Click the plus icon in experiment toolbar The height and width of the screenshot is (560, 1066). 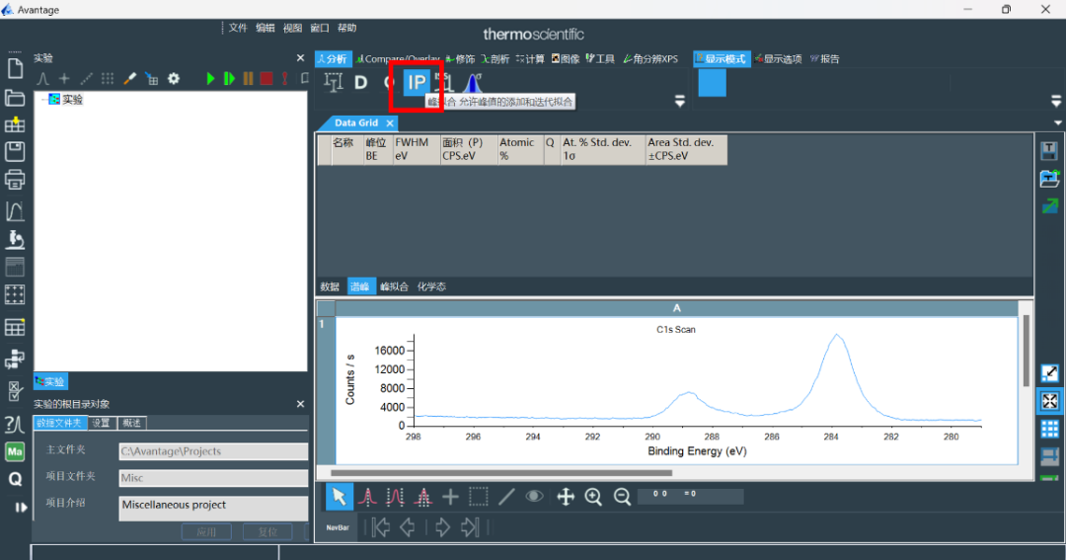(x=64, y=78)
